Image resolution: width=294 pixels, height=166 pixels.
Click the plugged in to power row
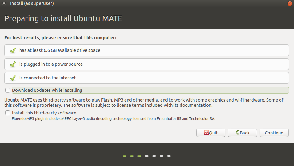pos(147,64)
